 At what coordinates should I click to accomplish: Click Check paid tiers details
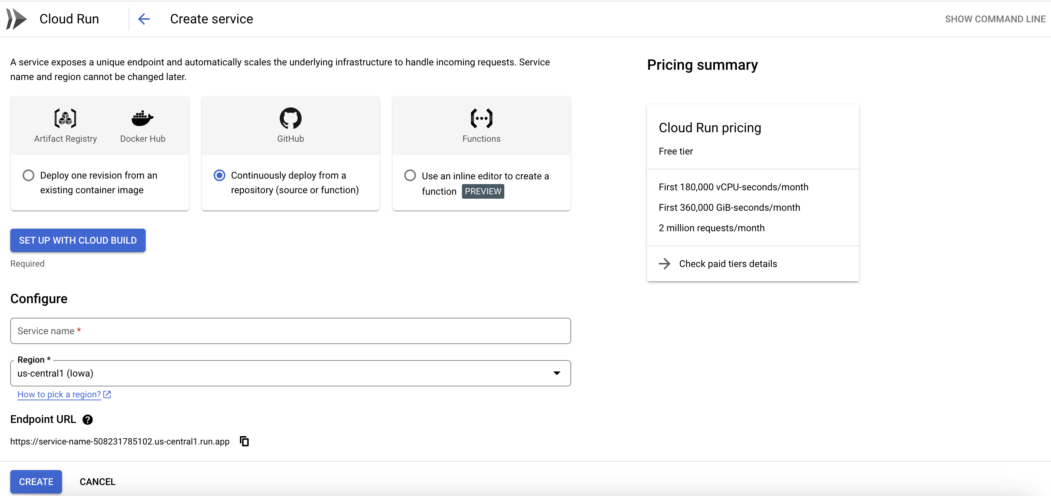(728, 264)
